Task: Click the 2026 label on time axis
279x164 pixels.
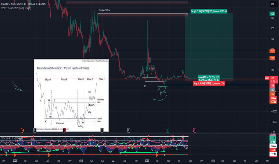Action: 213,161
